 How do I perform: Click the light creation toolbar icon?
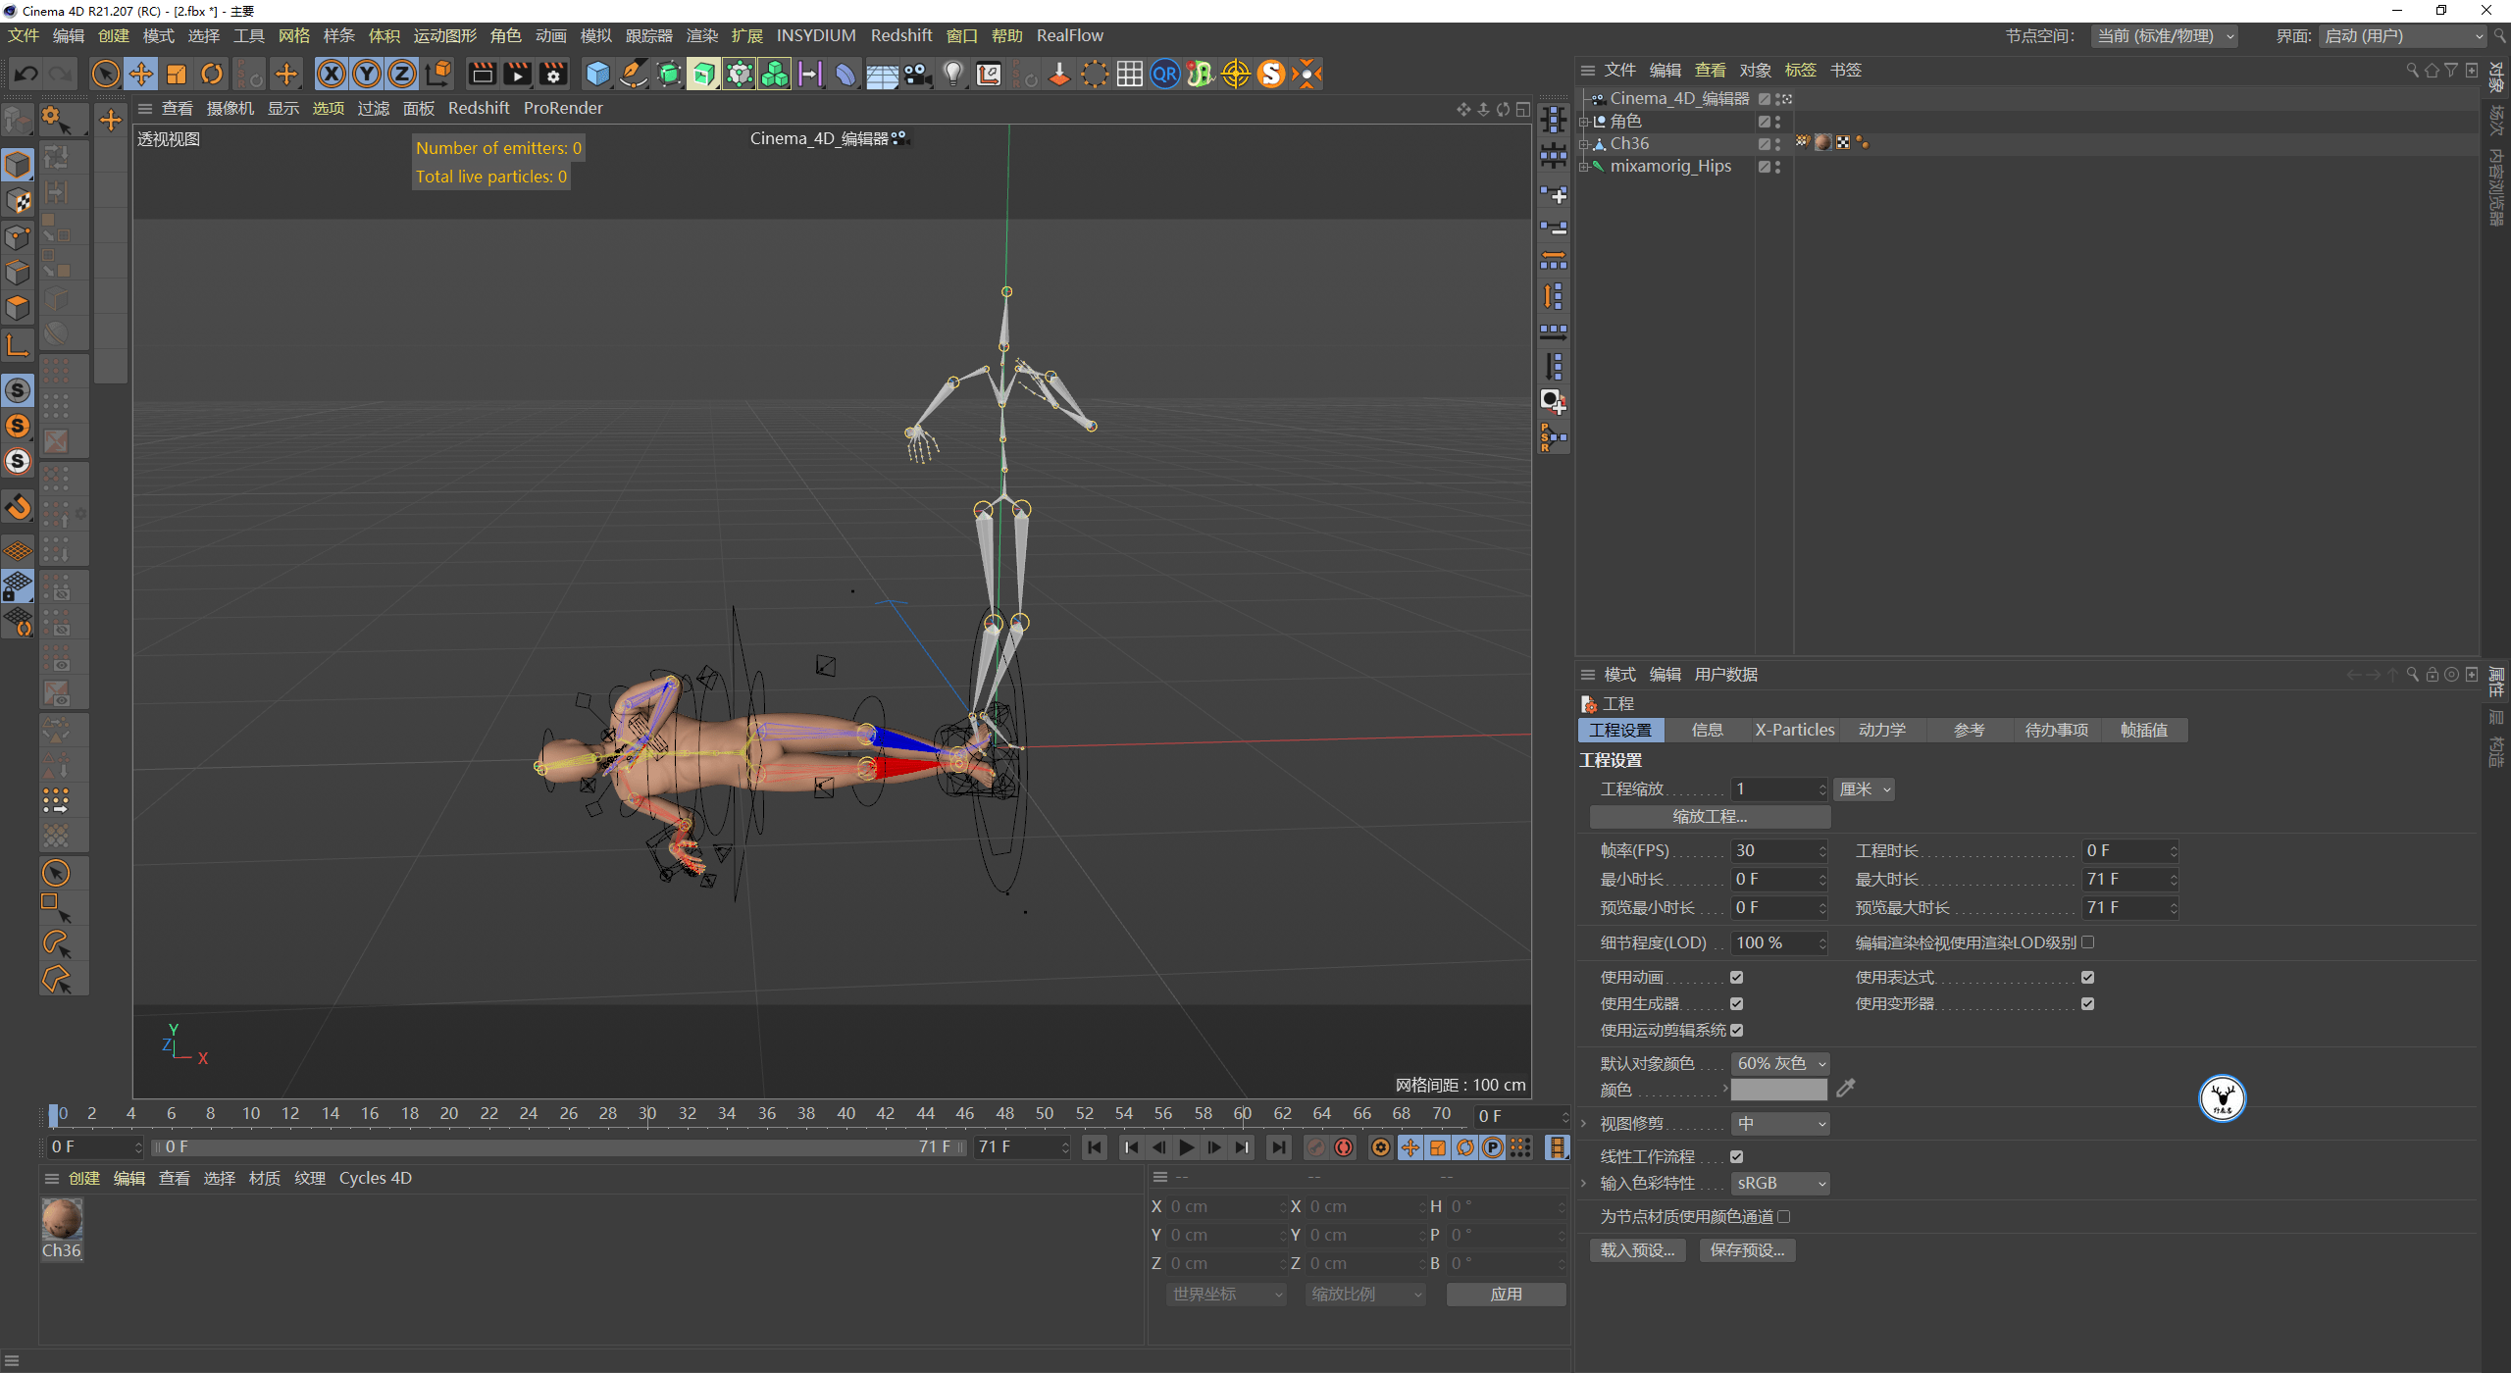pyautogui.click(x=952, y=74)
